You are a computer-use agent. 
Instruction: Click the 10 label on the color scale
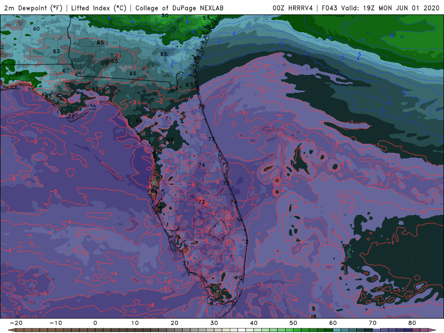[135, 323]
